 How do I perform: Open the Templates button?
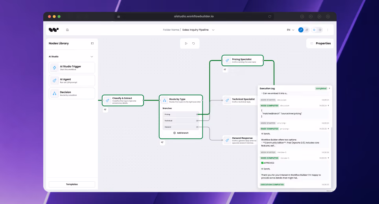(72, 184)
